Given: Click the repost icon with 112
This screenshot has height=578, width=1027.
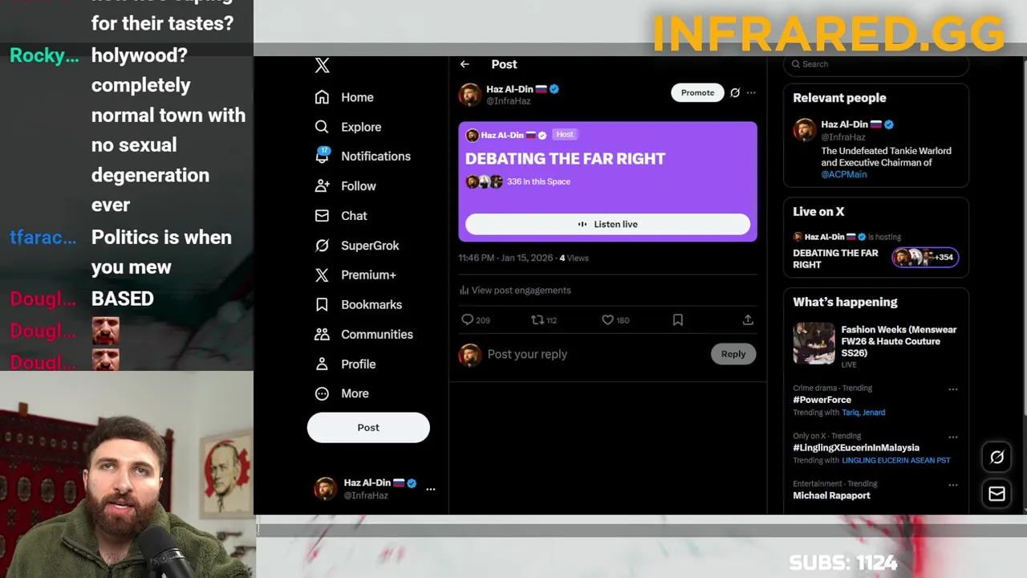Looking at the screenshot, I should point(538,320).
